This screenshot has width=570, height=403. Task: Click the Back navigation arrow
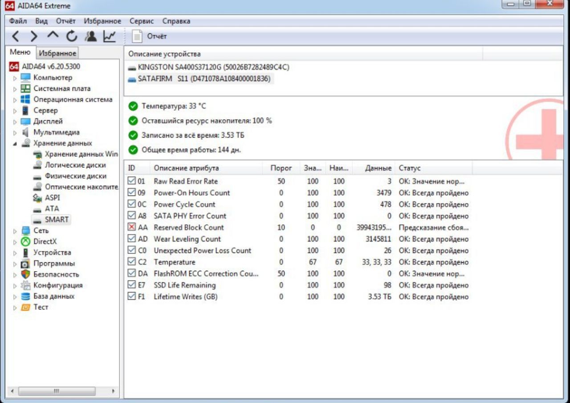pos(16,37)
